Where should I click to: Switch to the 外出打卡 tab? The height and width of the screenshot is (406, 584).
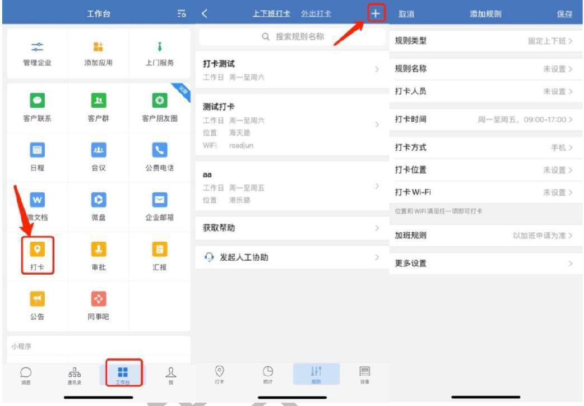coord(316,13)
